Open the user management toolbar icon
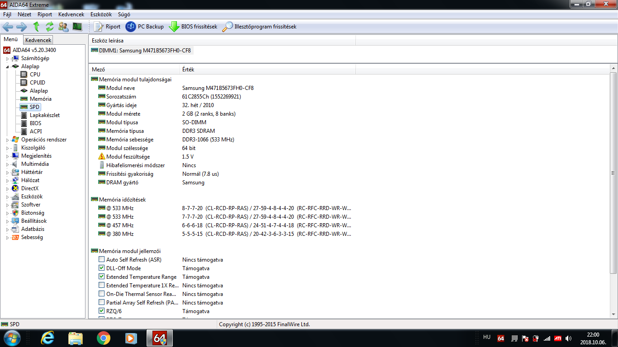The height and width of the screenshot is (347, 618). pyautogui.click(x=63, y=27)
